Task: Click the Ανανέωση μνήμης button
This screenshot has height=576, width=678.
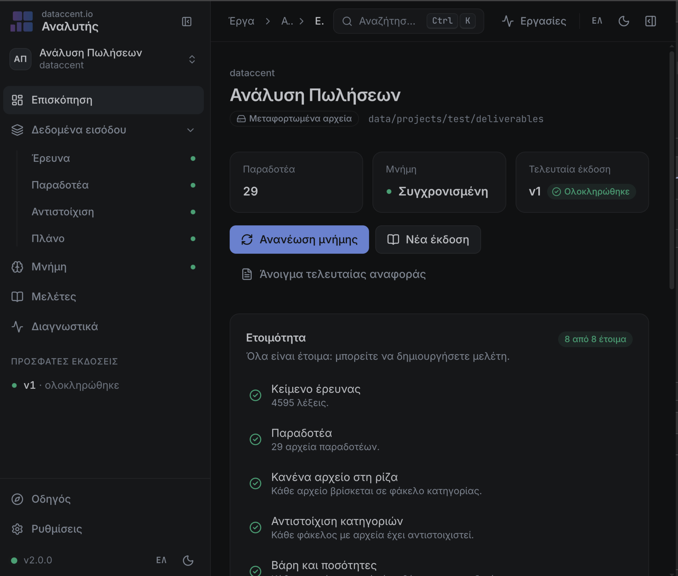Action: click(299, 239)
